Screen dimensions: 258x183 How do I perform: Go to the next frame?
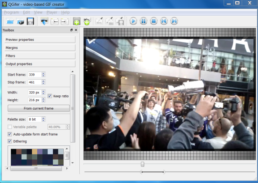click(x=174, y=21)
